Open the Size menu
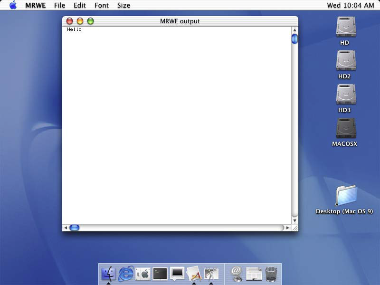380x285 pixels. tap(123, 5)
